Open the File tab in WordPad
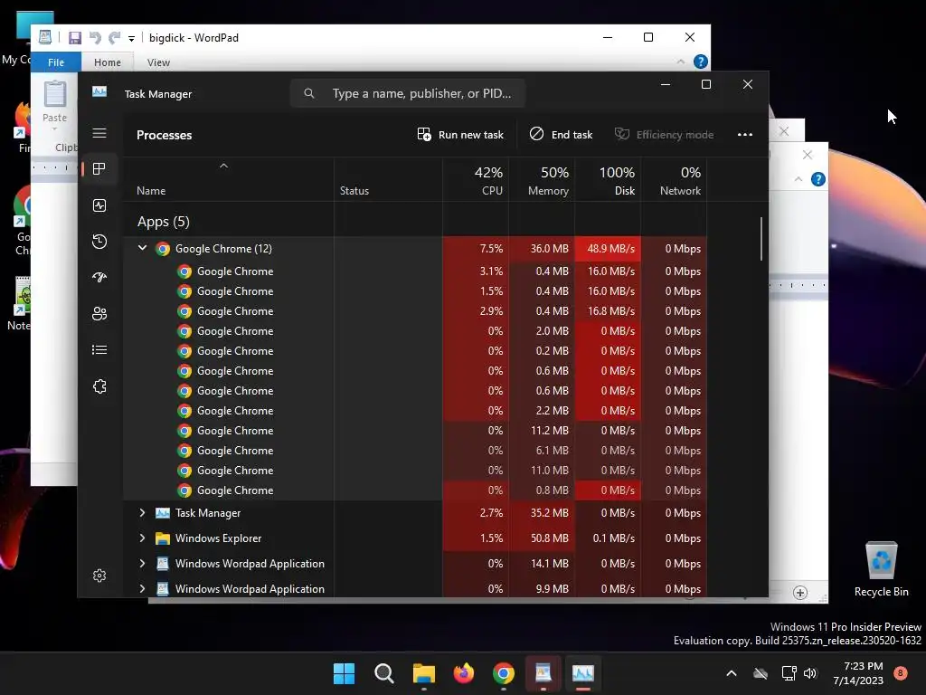 click(x=55, y=62)
